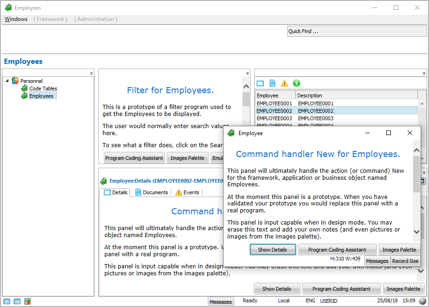Click the Personnel application icon
The image size is (429, 307).
(15, 81)
